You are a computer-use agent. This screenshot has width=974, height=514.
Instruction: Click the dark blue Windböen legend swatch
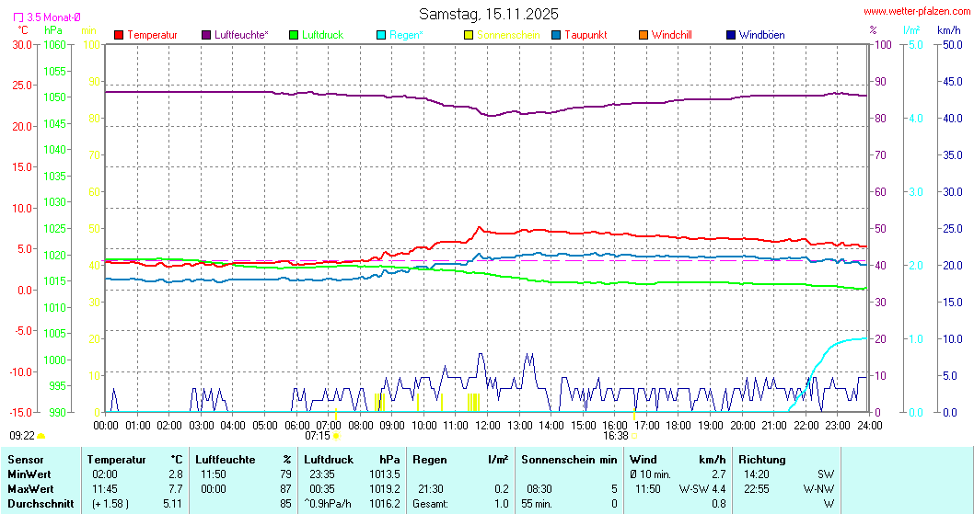(731, 35)
